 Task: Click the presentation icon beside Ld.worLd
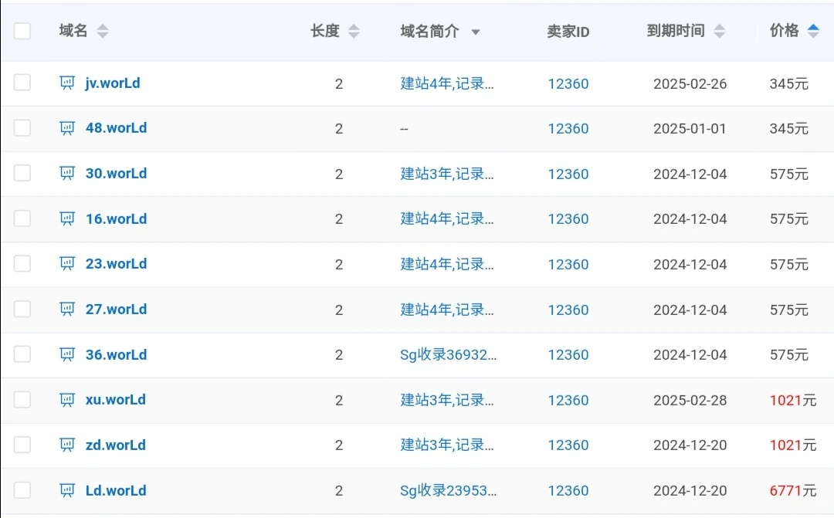[67, 490]
